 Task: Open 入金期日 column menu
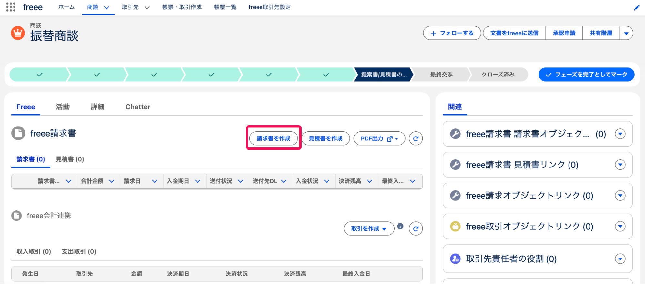point(197,181)
